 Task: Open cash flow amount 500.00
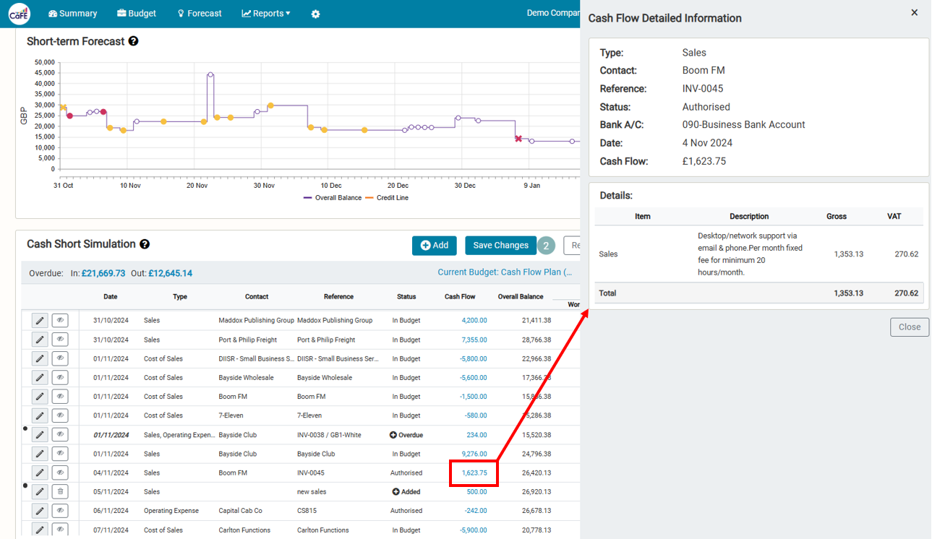click(476, 491)
